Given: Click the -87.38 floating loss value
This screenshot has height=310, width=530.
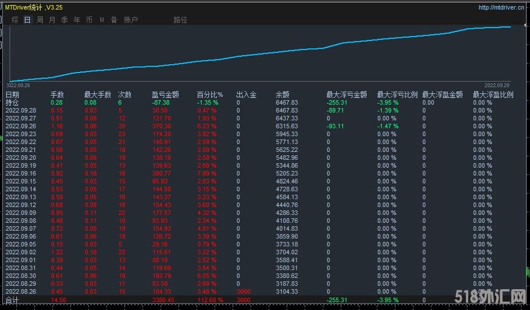Looking at the screenshot, I should pos(161,102).
